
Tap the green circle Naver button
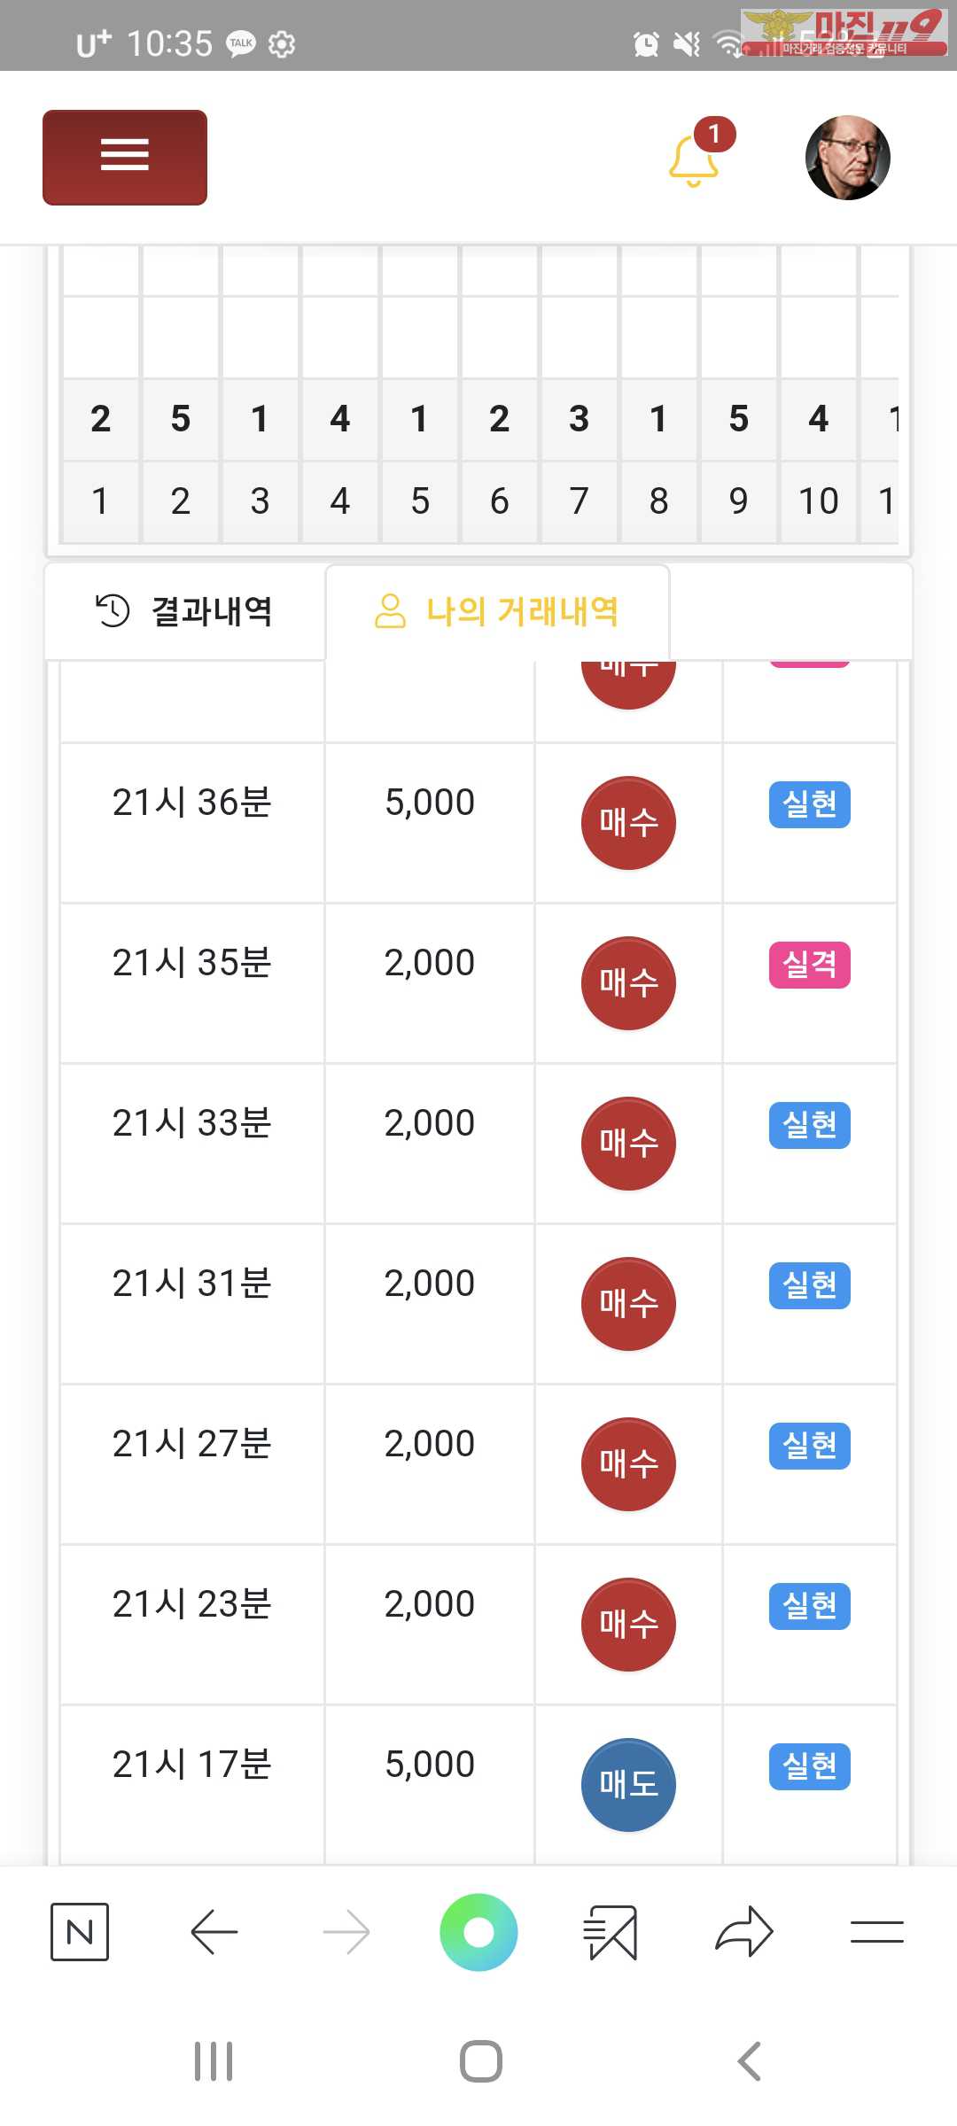(478, 1932)
